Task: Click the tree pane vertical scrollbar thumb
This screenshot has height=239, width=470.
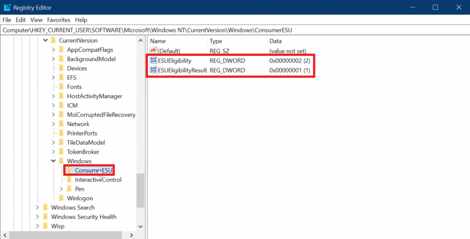Action: point(140,190)
